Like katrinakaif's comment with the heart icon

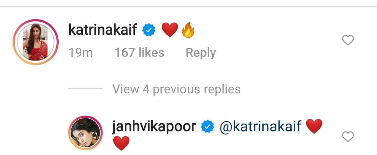pos(348,40)
